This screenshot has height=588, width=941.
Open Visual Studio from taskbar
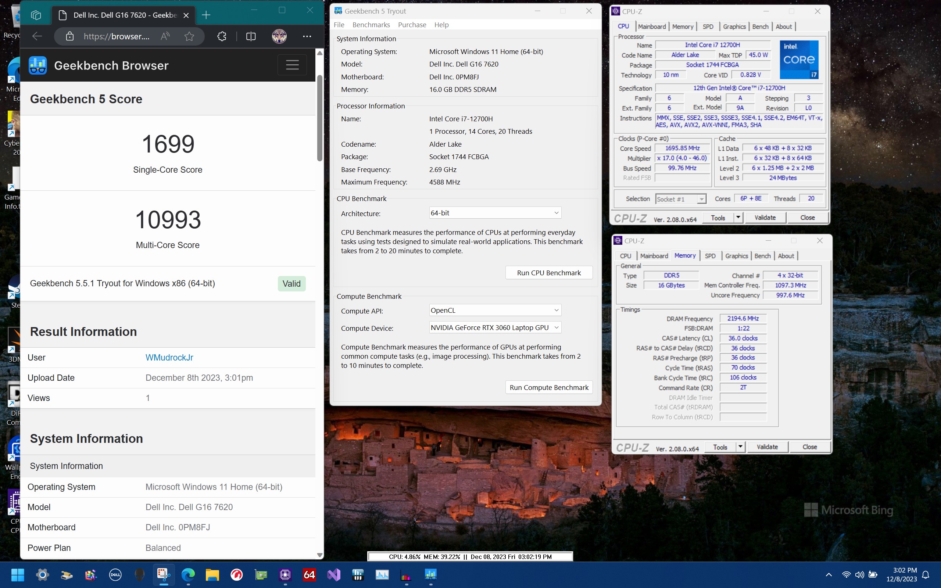(334, 574)
